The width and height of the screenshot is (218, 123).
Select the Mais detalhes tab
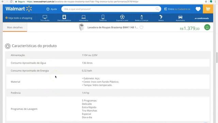[x=15, y=27]
